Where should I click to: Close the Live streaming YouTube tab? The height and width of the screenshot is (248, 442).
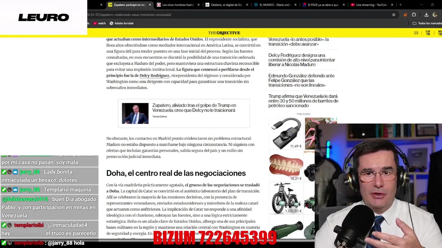tap(392, 5)
